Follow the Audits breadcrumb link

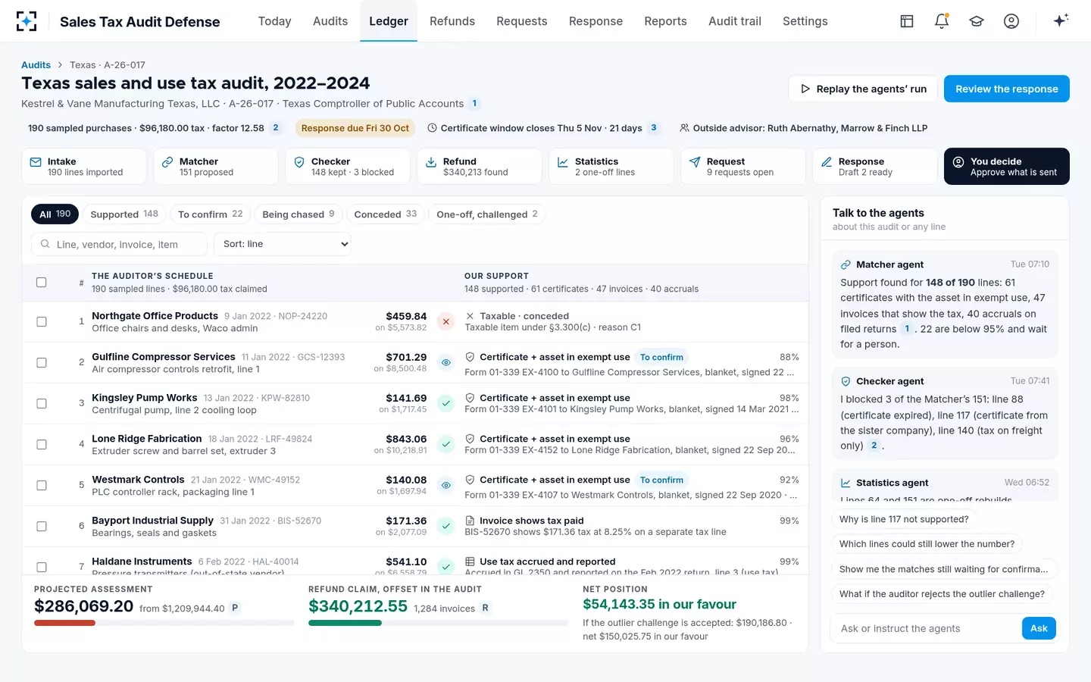click(36, 65)
